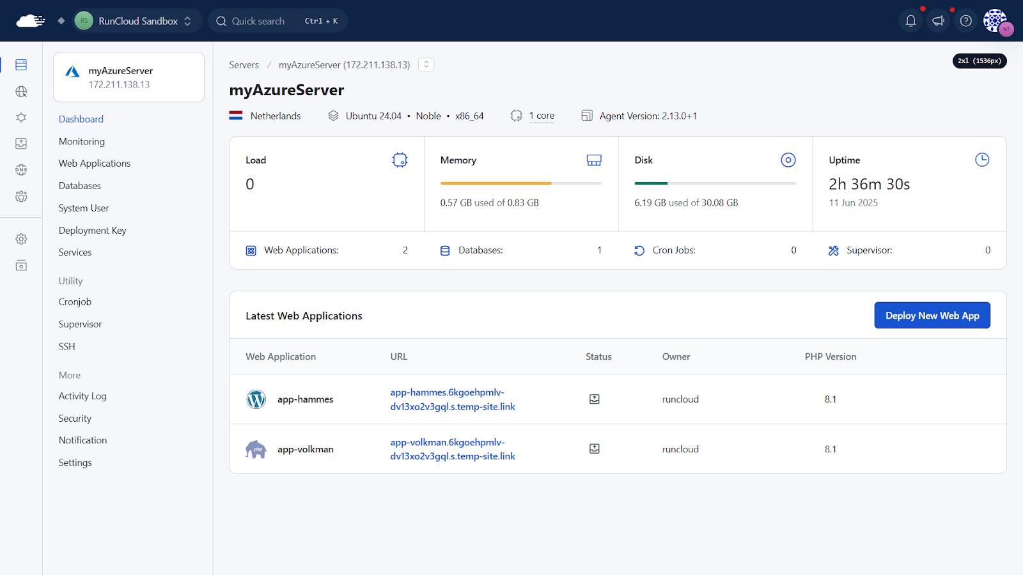Go to Monitoring in the server menu

click(81, 141)
